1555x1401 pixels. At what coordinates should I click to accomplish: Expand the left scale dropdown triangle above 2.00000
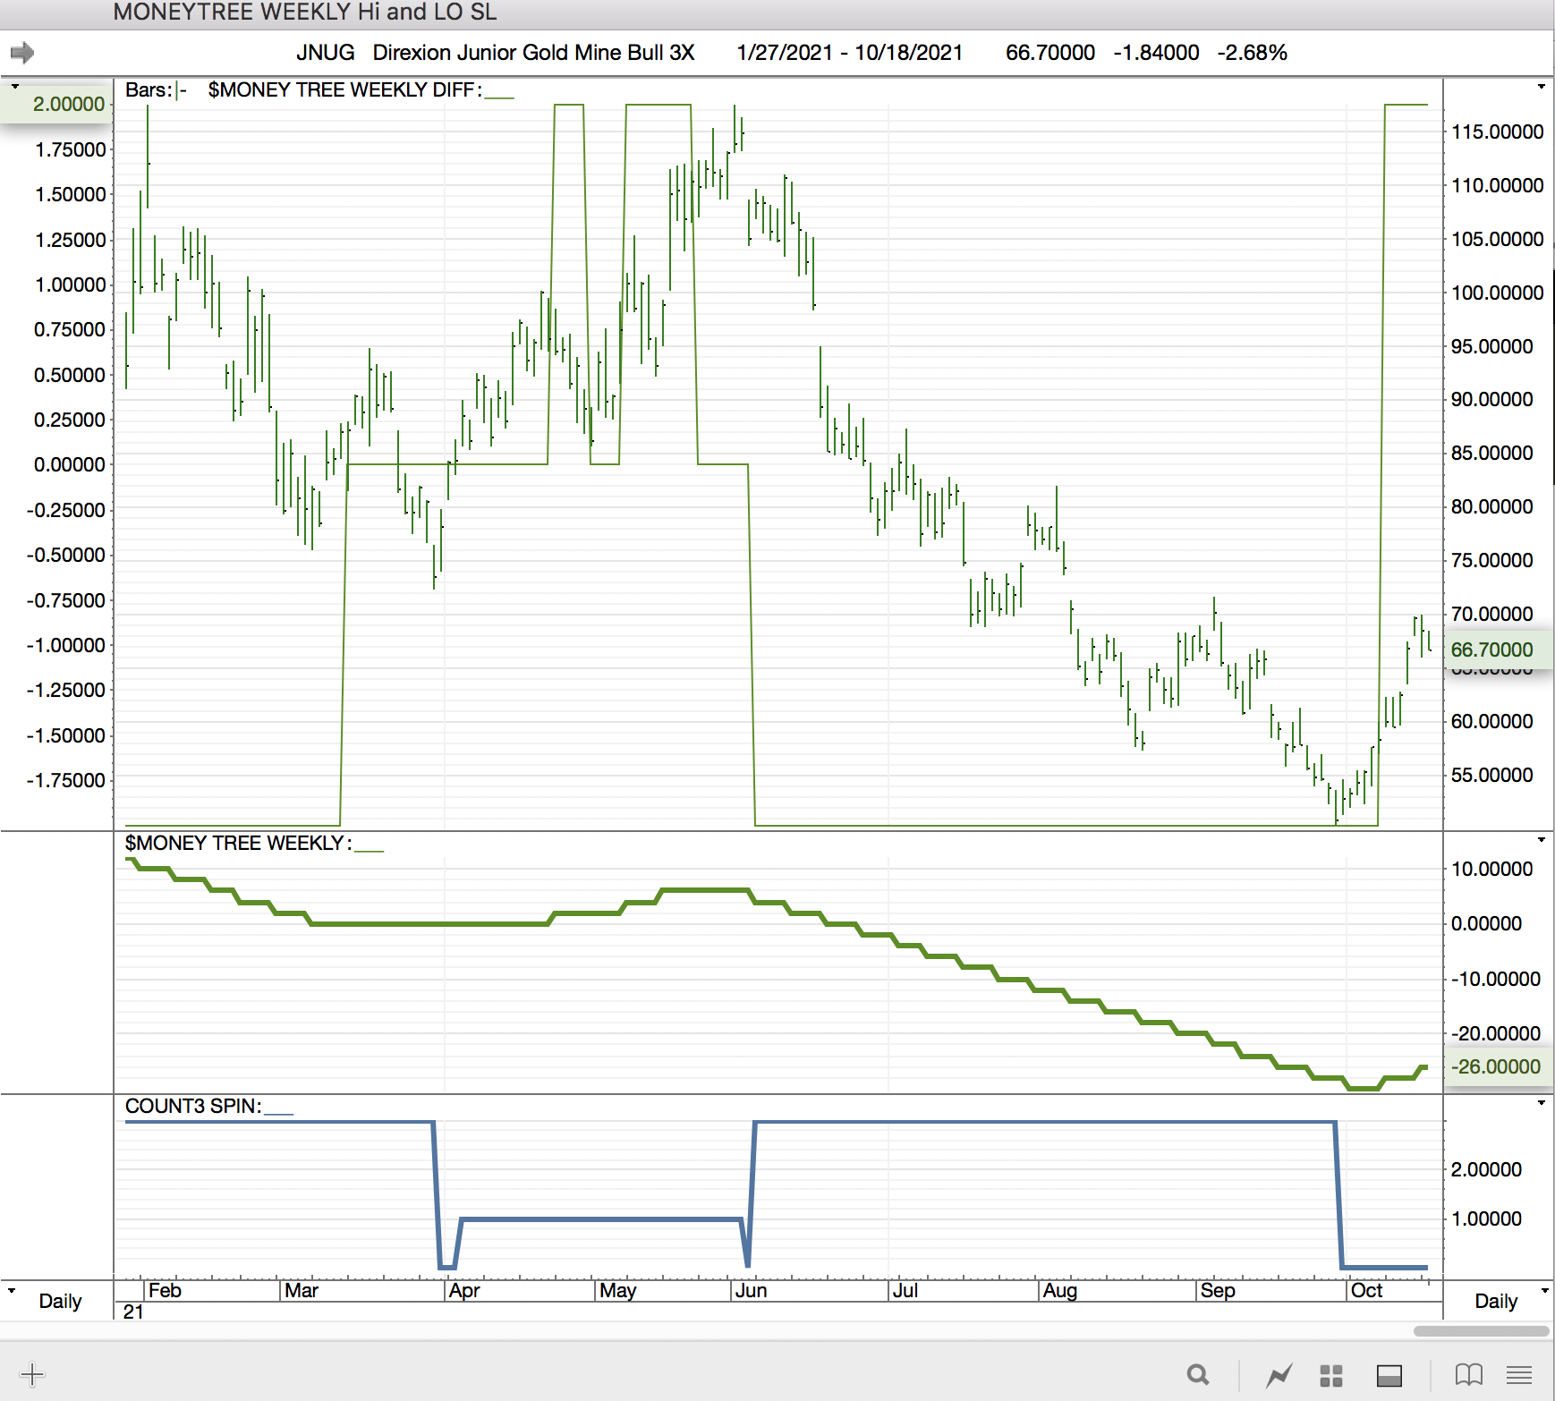14,87
